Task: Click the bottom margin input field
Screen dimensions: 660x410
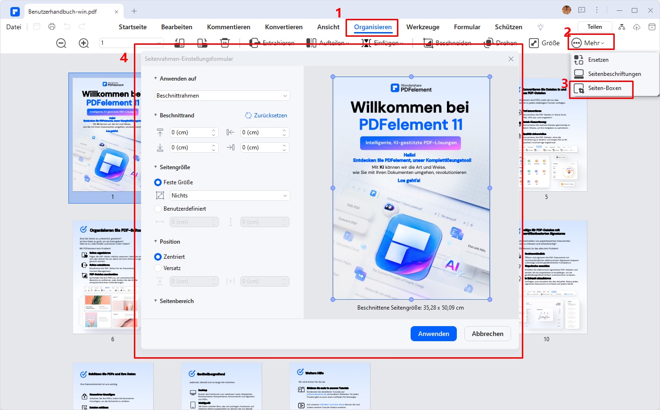Action: (x=194, y=148)
